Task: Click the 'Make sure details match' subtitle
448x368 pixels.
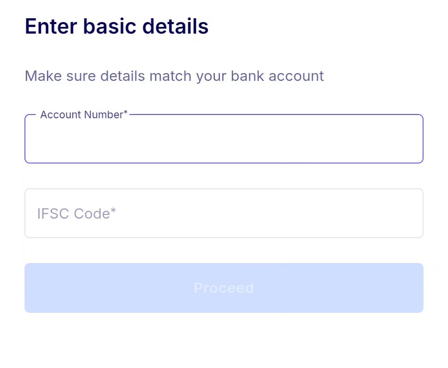Action: [x=174, y=76]
